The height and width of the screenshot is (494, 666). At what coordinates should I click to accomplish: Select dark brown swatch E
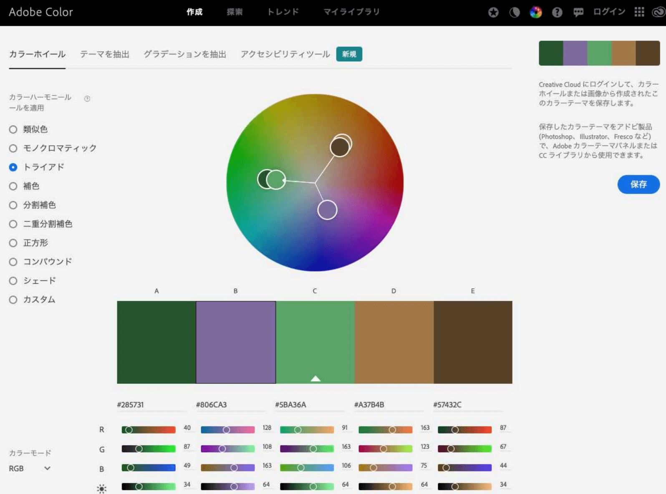tap(473, 342)
